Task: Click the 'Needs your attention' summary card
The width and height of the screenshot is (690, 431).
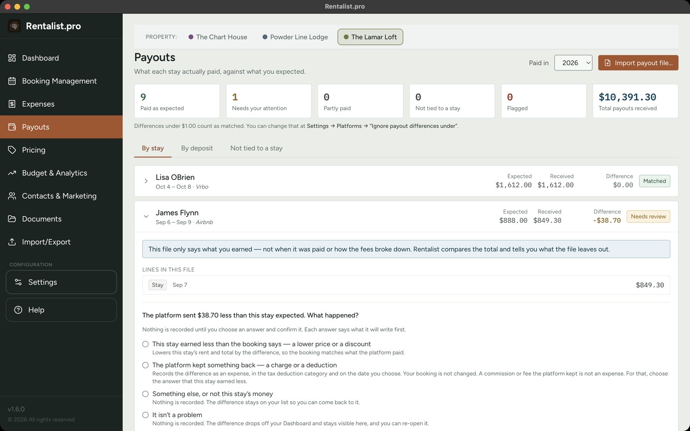Action: (x=269, y=101)
